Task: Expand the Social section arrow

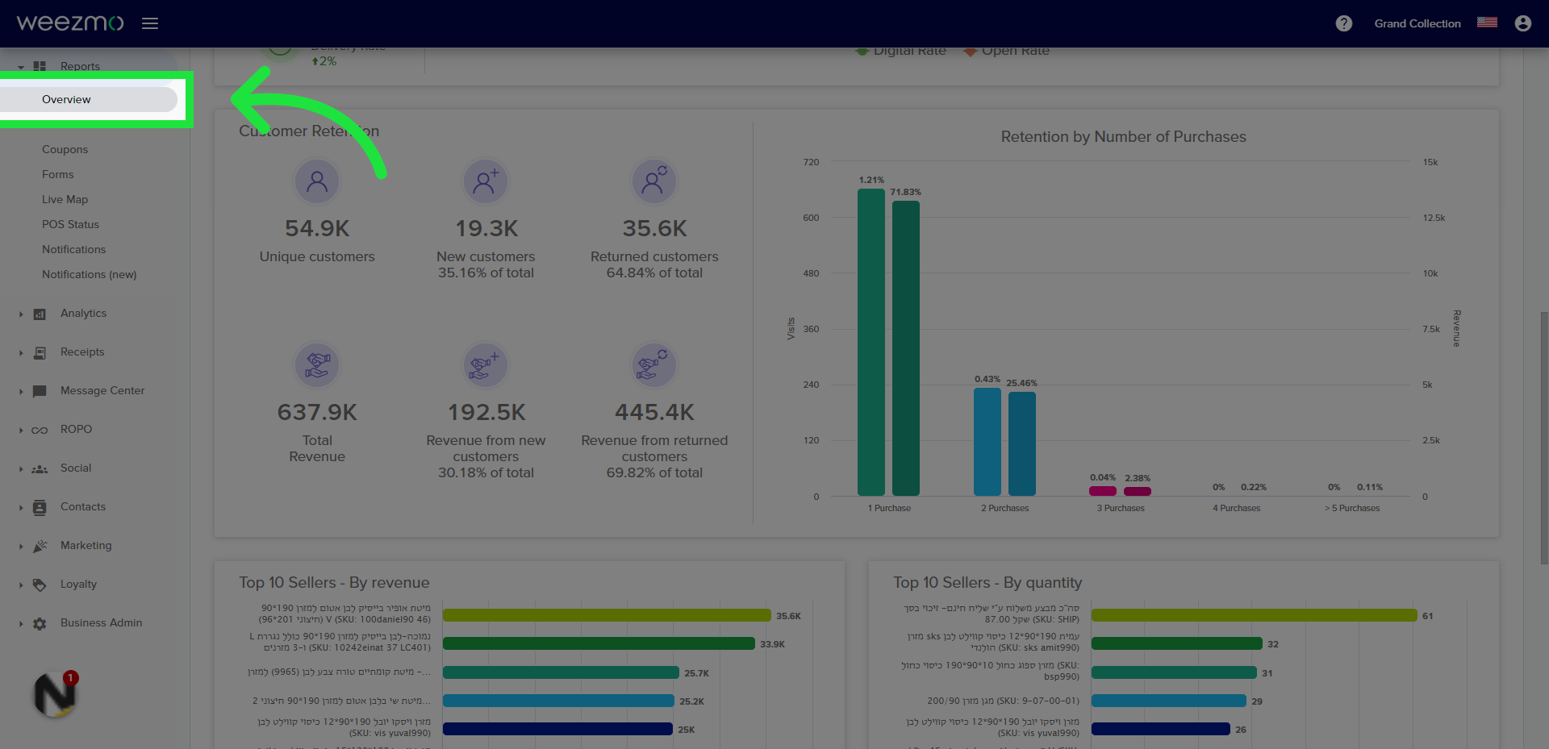Action: click(x=21, y=468)
